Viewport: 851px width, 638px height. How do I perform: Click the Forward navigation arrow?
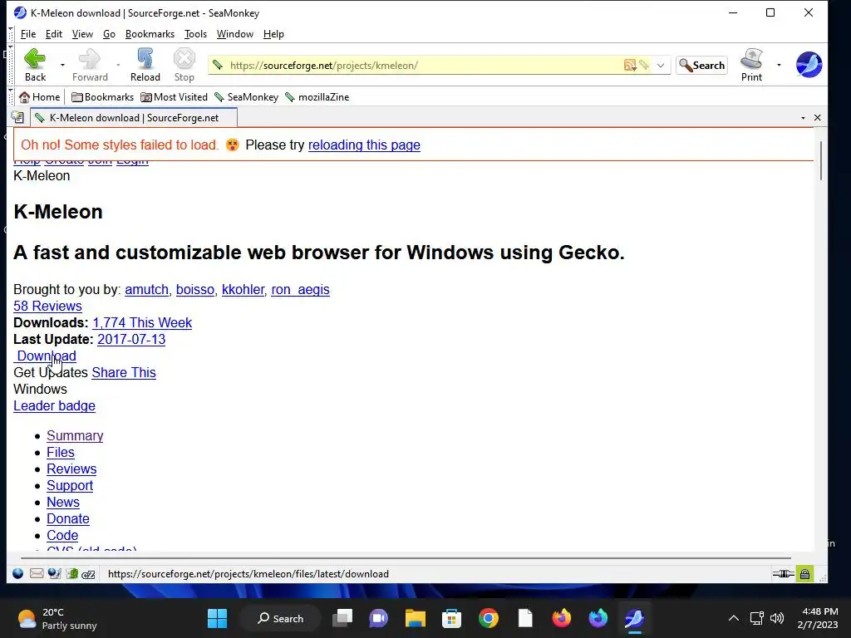tap(90, 65)
